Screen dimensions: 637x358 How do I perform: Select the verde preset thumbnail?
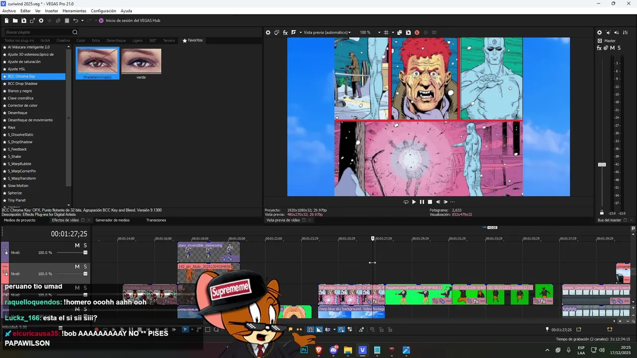[x=141, y=63]
